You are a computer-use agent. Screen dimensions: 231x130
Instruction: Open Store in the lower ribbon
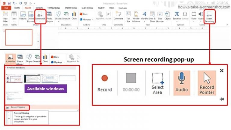(55, 57)
